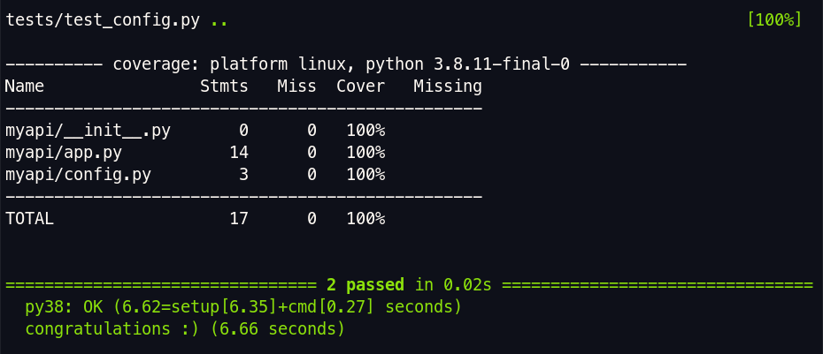
Task: Click the tests/test_config.py file path
Action: tap(103, 20)
